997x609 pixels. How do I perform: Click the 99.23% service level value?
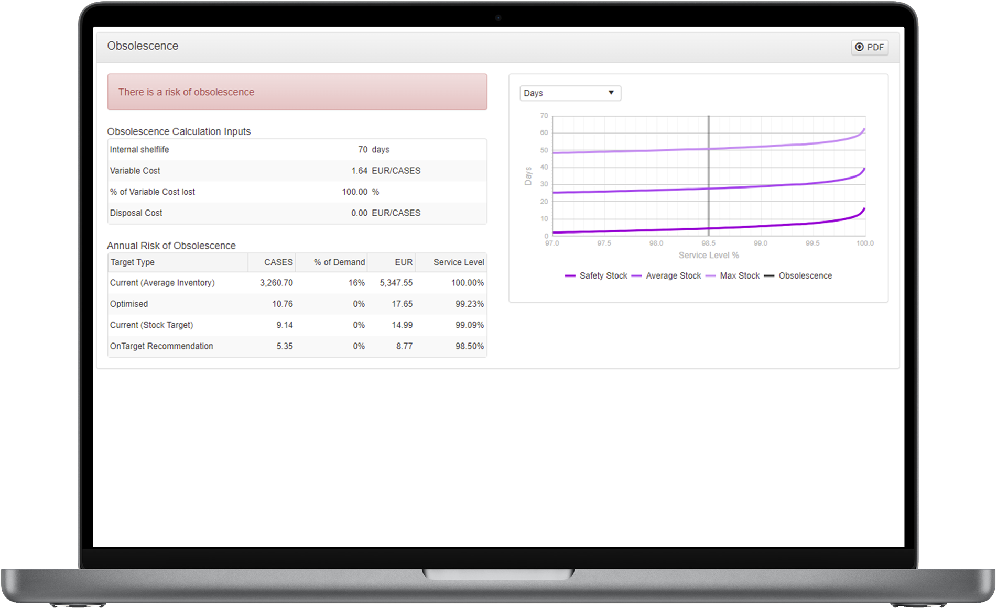pos(470,304)
